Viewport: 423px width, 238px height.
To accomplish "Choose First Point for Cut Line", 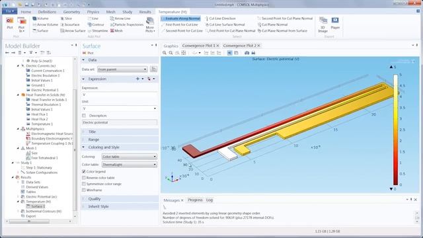I will pyautogui.click(x=179, y=24).
